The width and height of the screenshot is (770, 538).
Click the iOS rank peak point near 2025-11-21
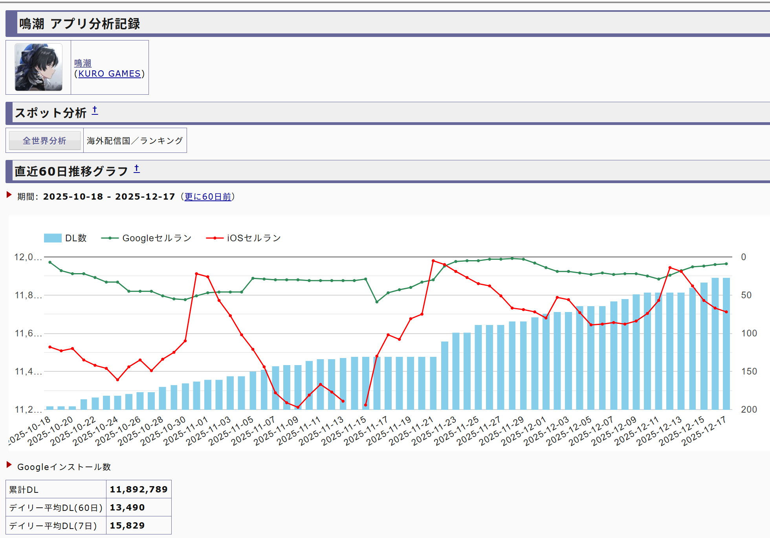click(x=433, y=261)
